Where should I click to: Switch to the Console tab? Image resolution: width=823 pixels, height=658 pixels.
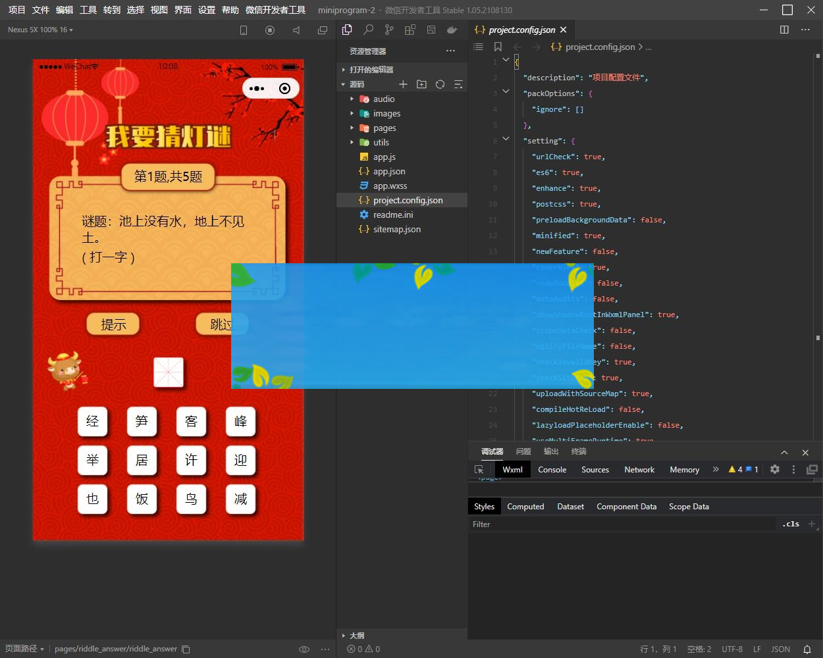(552, 469)
